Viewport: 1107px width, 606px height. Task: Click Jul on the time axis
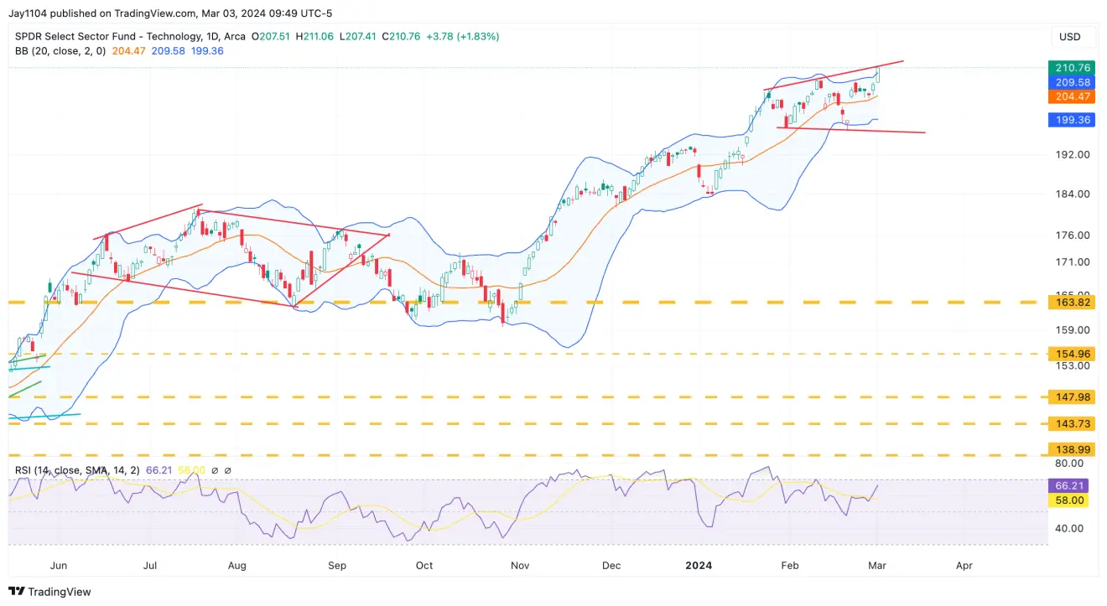[149, 566]
